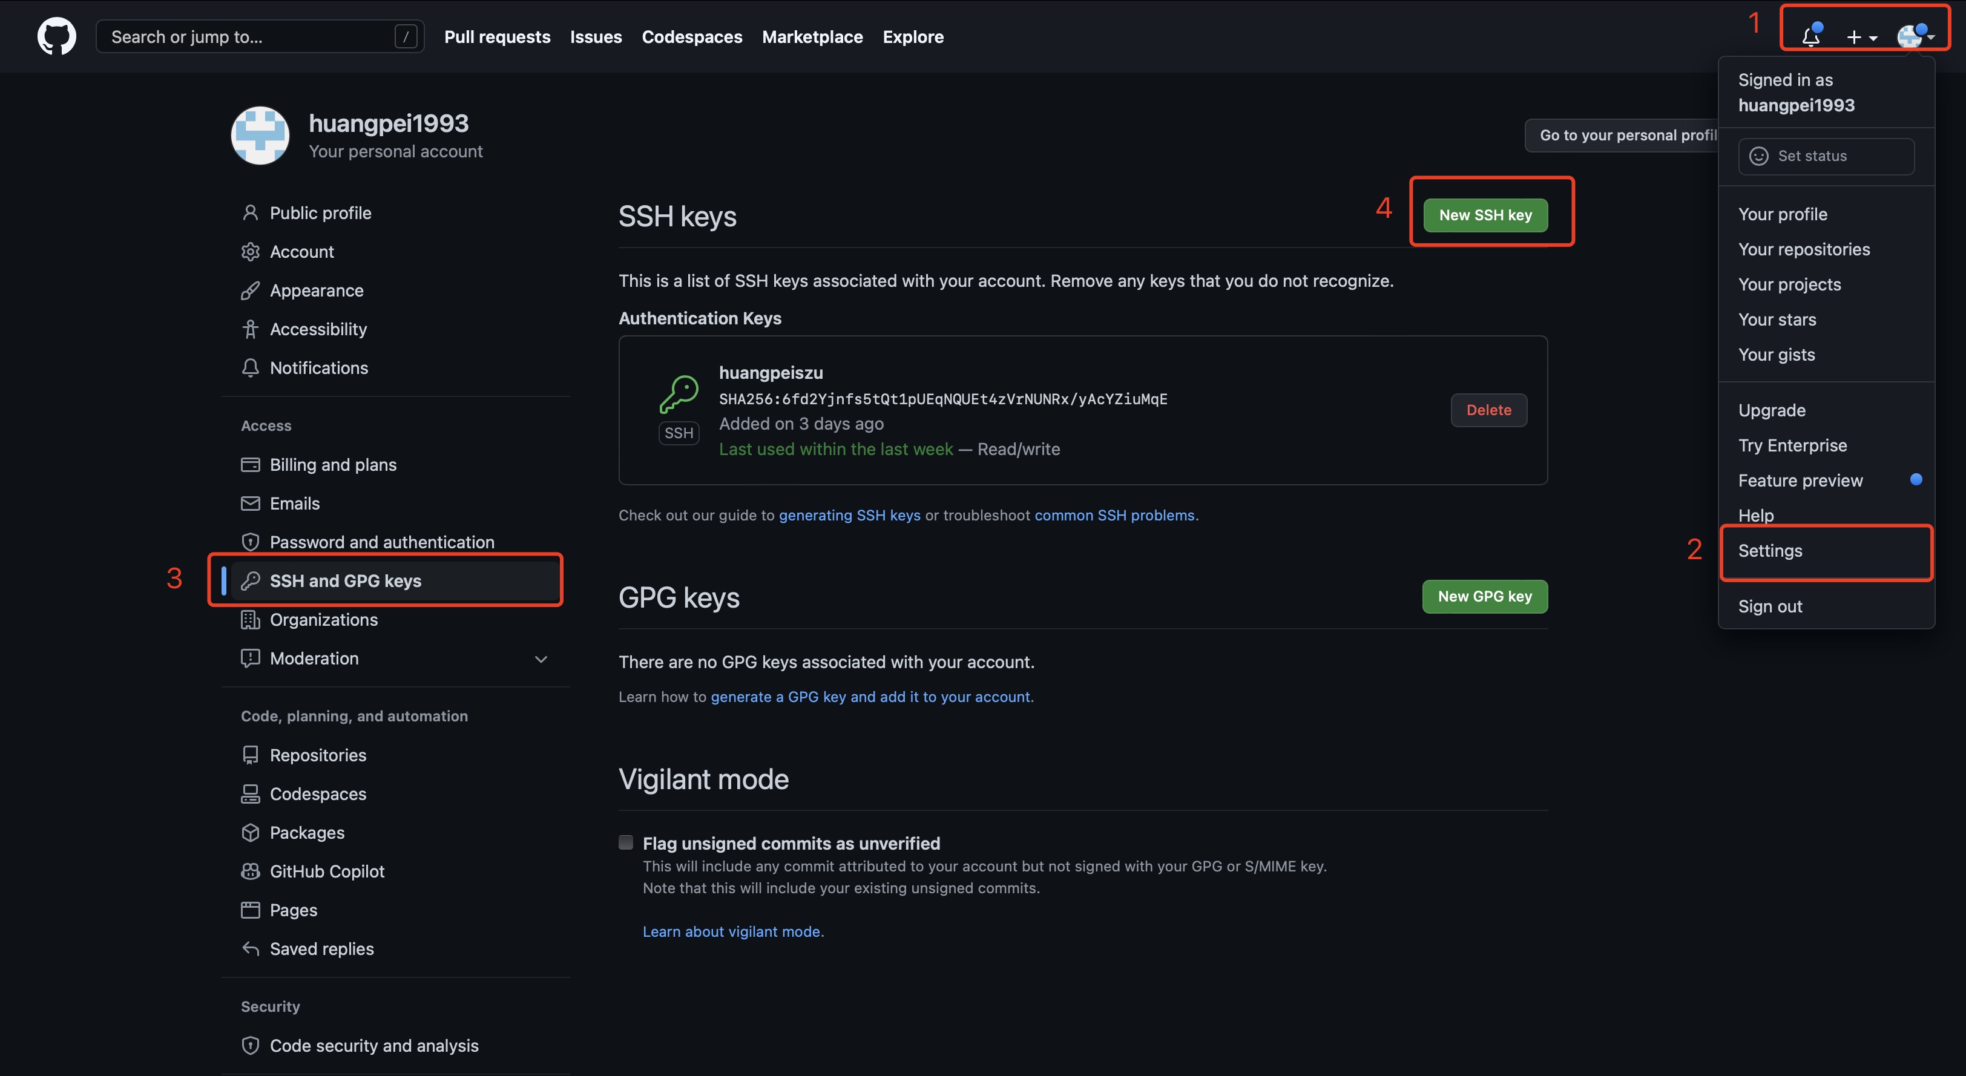Click the Emails envelope icon
Image resolution: width=1966 pixels, height=1076 pixels.
point(251,504)
